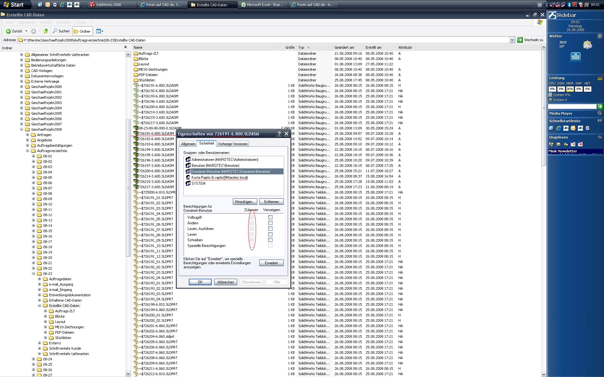Open the address bar dropdown arrow

pyautogui.click(x=512, y=40)
